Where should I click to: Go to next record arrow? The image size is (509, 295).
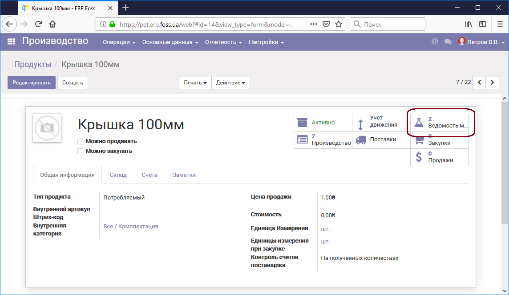pos(493,82)
